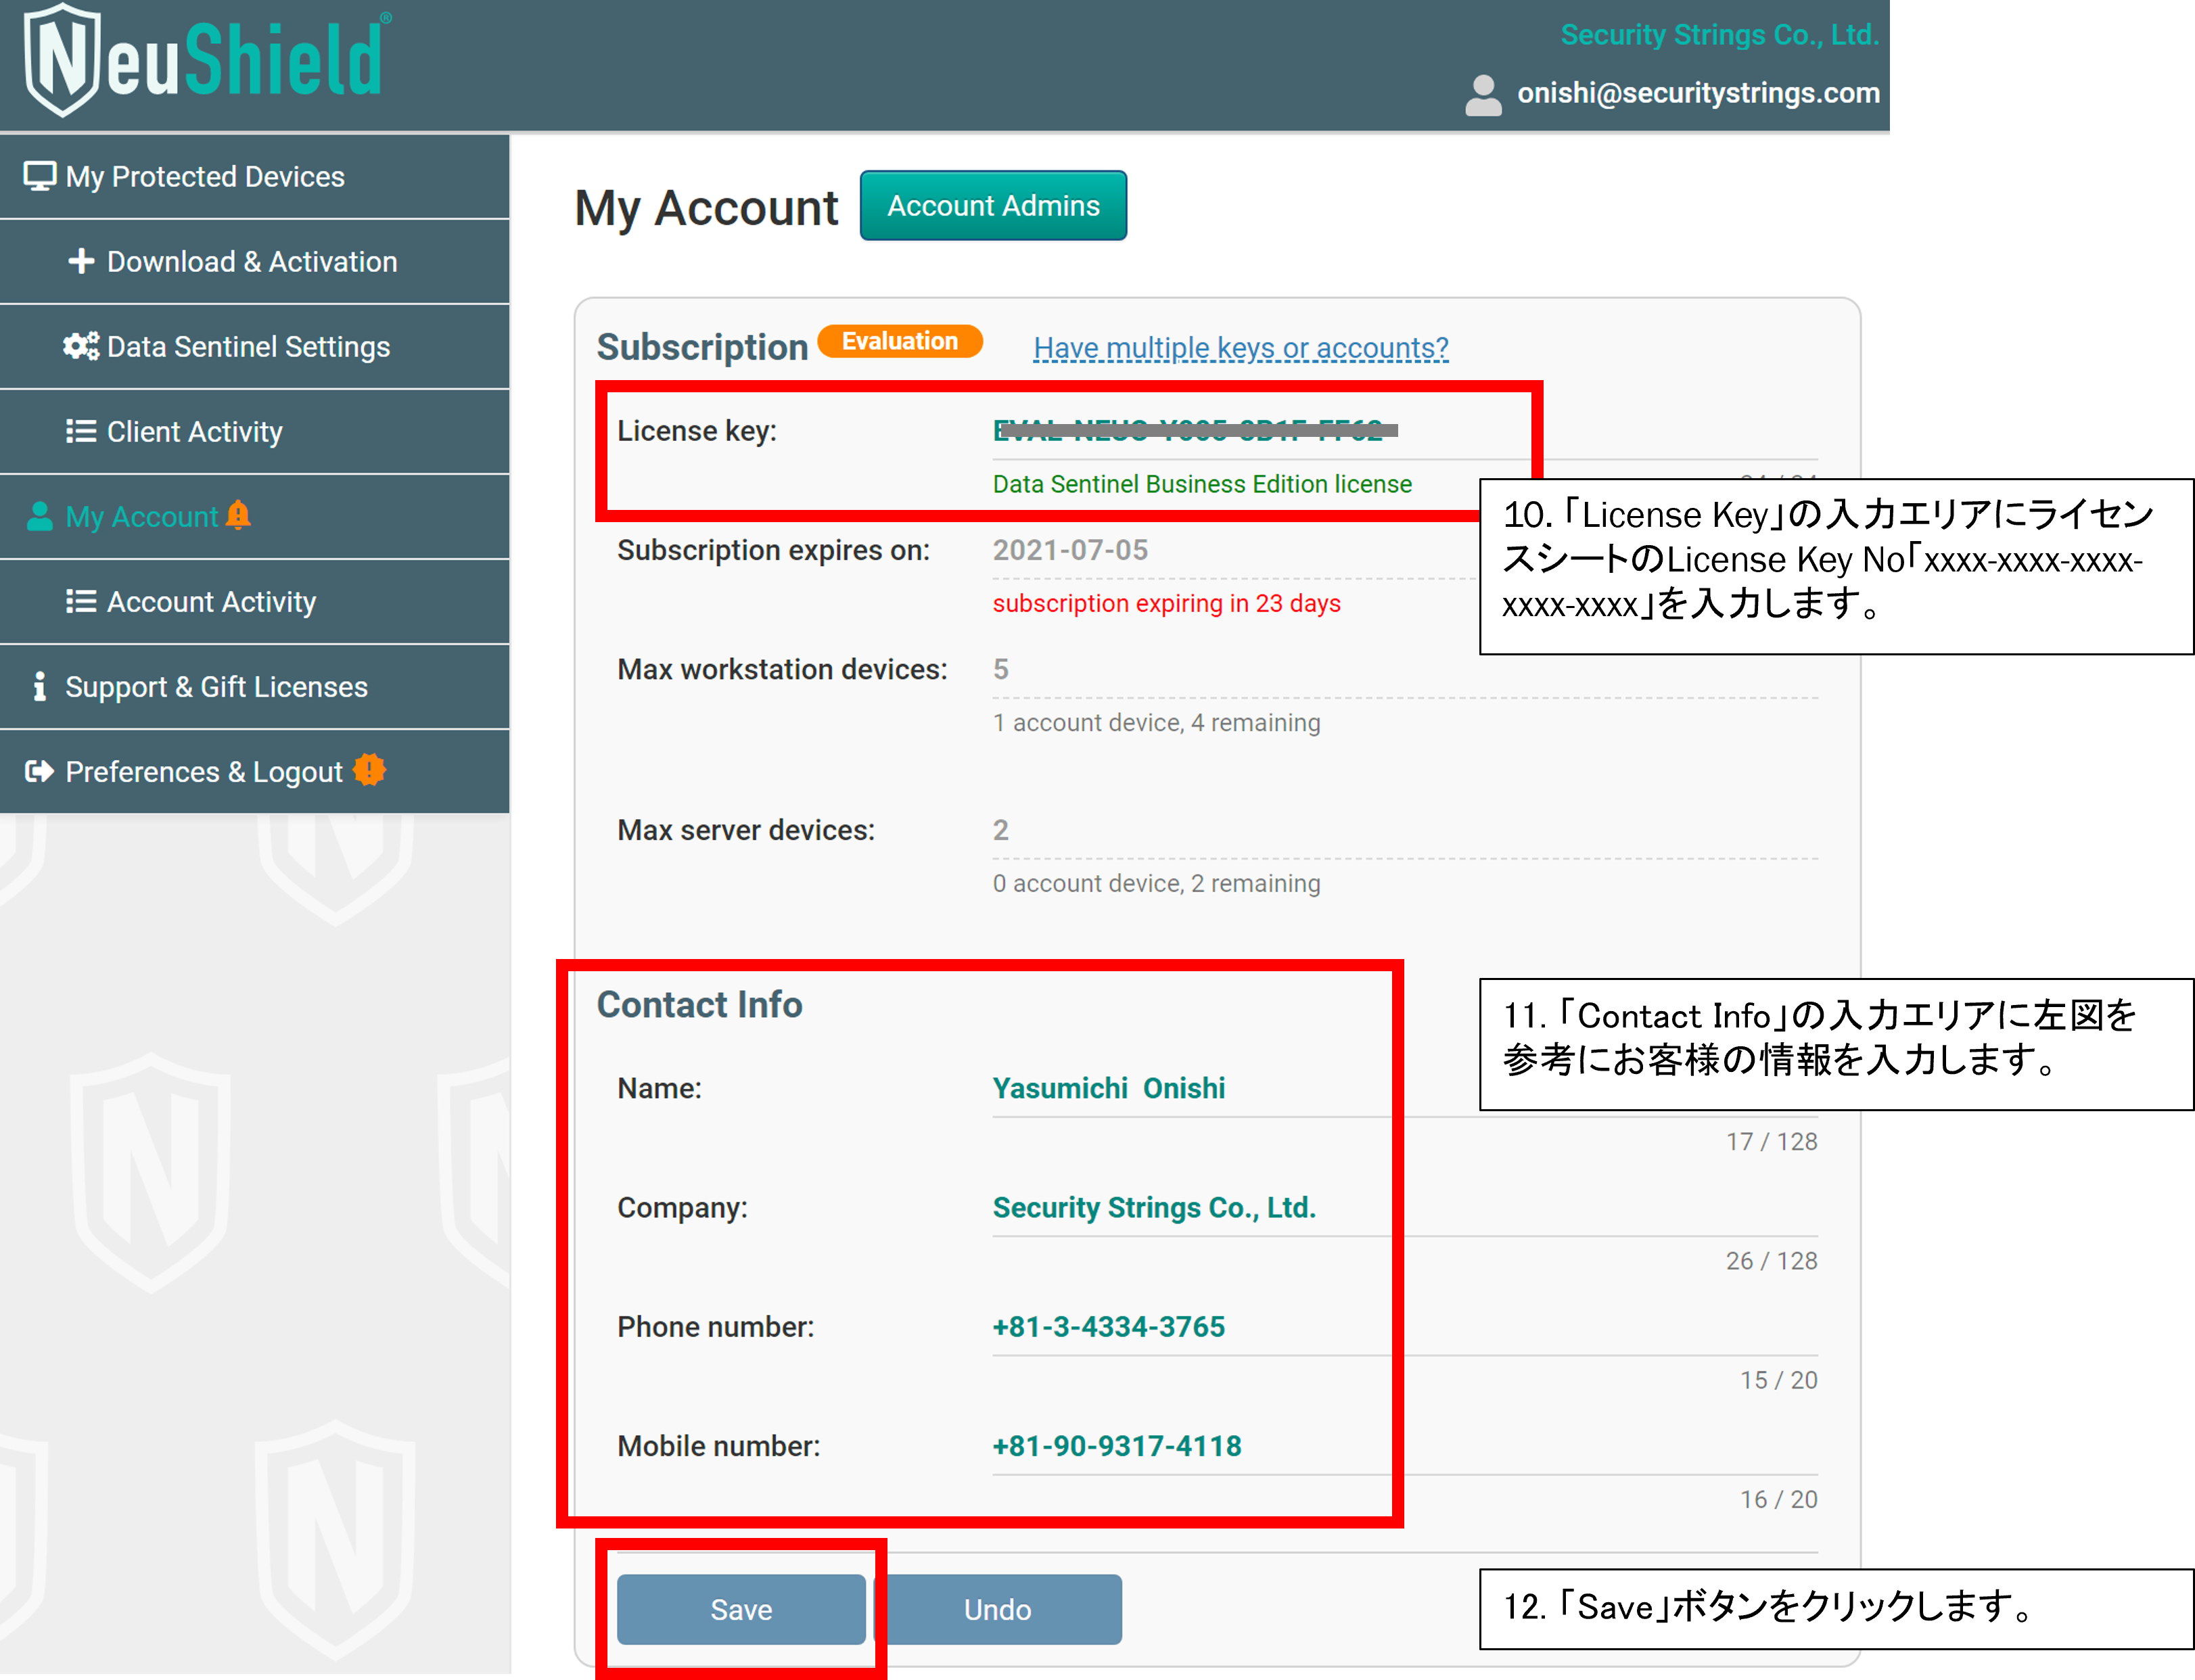This screenshot has width=2195, height=1680.
Task: Click the Evaluation badge
Action: [x=900, y=341]
